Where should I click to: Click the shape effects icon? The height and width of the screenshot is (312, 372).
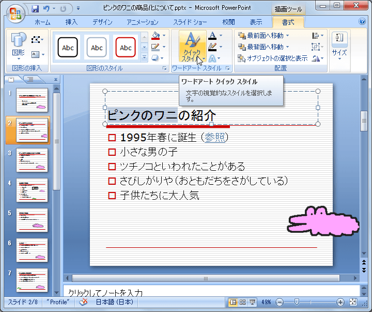coord(155,58)
